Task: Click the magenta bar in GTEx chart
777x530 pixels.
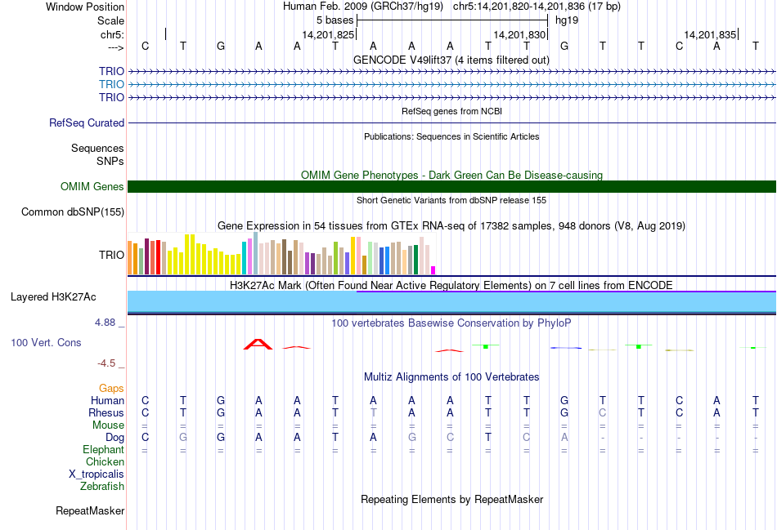Action: [x=433, y=270]
